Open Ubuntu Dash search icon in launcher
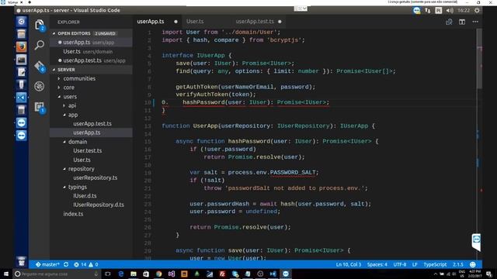The height and width of the screenshot is (279, 497). pos(21,22)
